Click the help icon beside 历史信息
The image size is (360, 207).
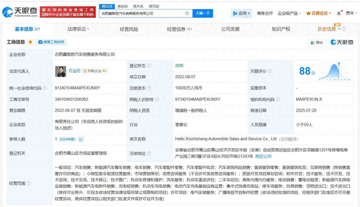click(344, 29)
